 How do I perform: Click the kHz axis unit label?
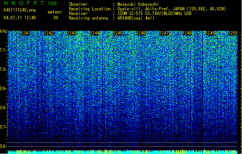pyautogui.click(x=3, y=31)
